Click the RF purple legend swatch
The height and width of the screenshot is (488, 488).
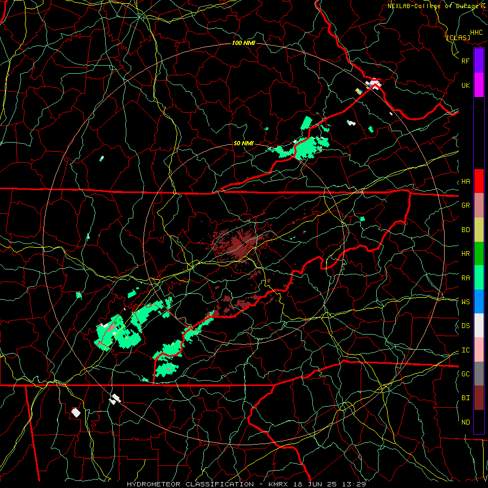[x=479, y=61]
